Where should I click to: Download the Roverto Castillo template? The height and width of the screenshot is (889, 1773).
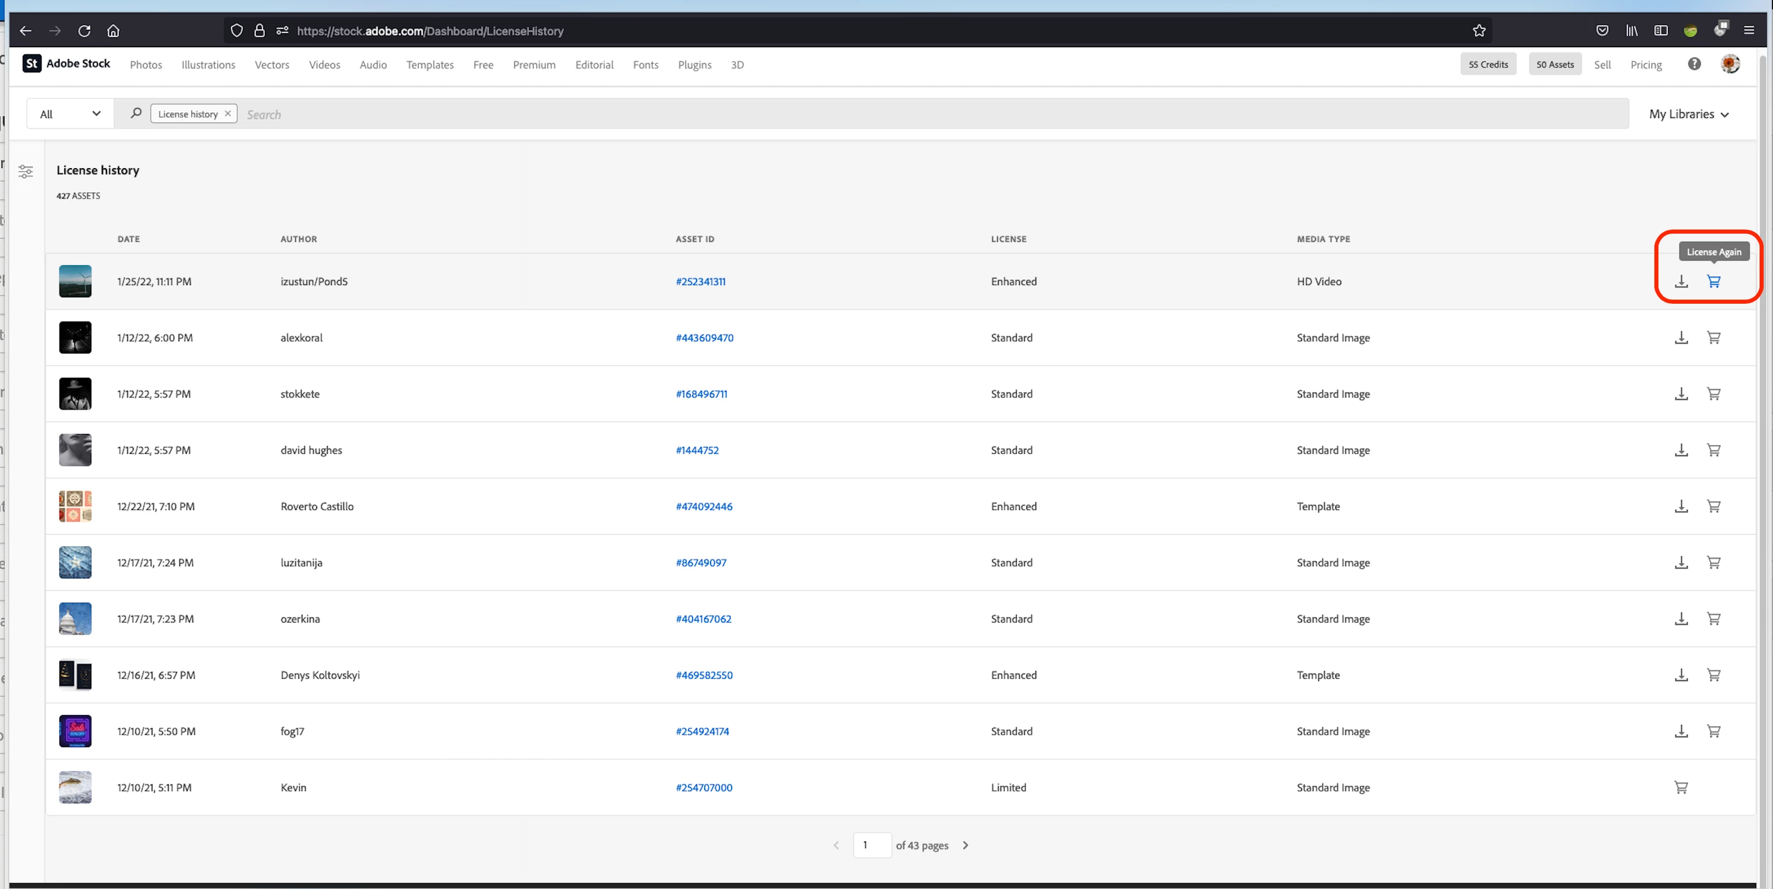(1681, 506)
